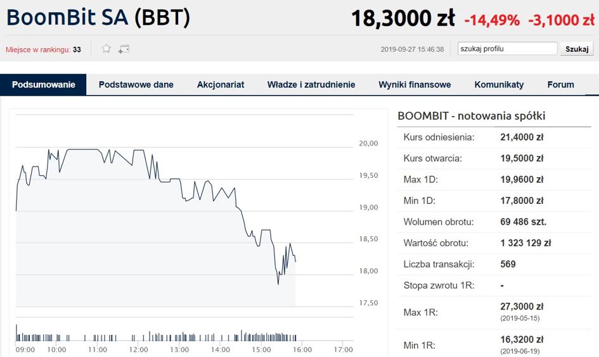Click the BOOMBIT - notowania spółki header

471,116
